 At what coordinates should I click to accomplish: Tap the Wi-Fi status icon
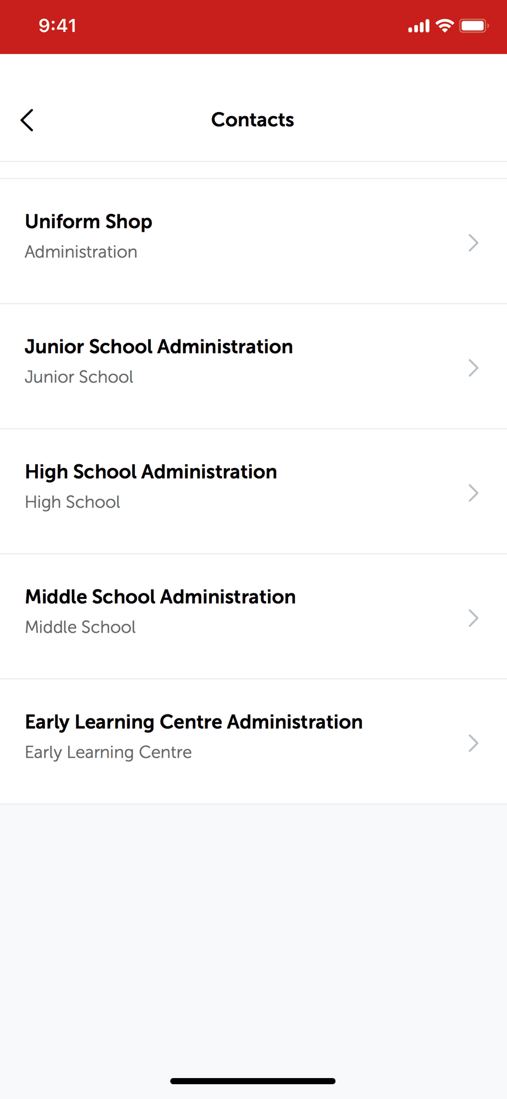[444, 26]
